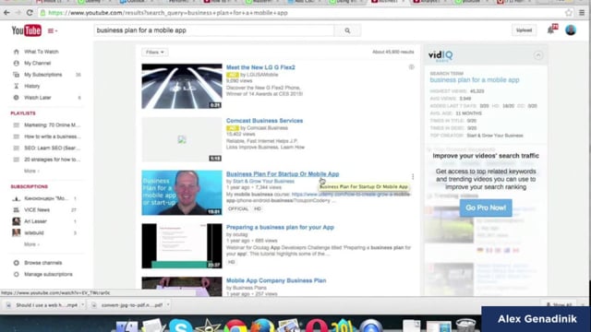The image size is (591, 332).
Task: Open Firefox from the dock
Action: coord(262,326)
